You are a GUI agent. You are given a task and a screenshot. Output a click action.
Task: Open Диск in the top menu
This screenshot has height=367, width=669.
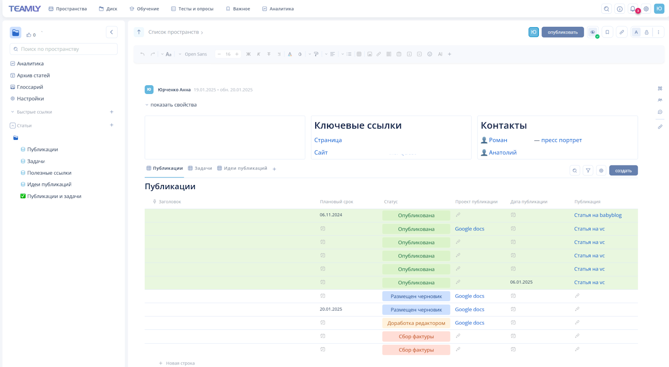point(108,9)
